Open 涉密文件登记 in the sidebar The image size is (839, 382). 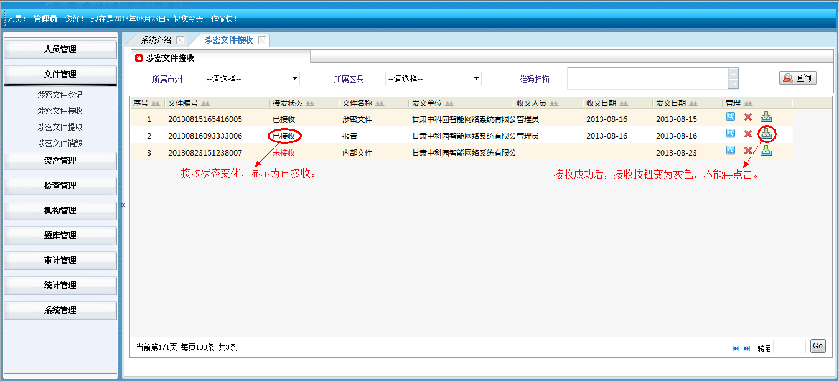[60, 95]
